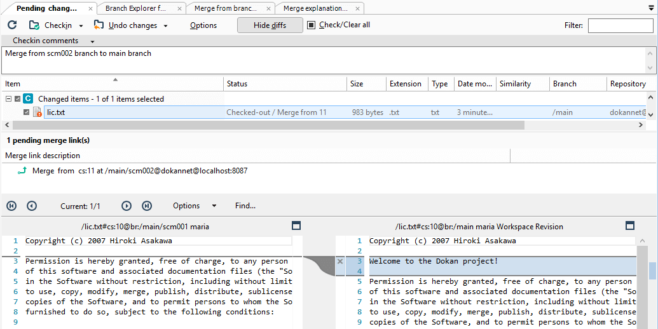
Task: Click the '983 bytes' size cell
Action: tap(367, 112)
